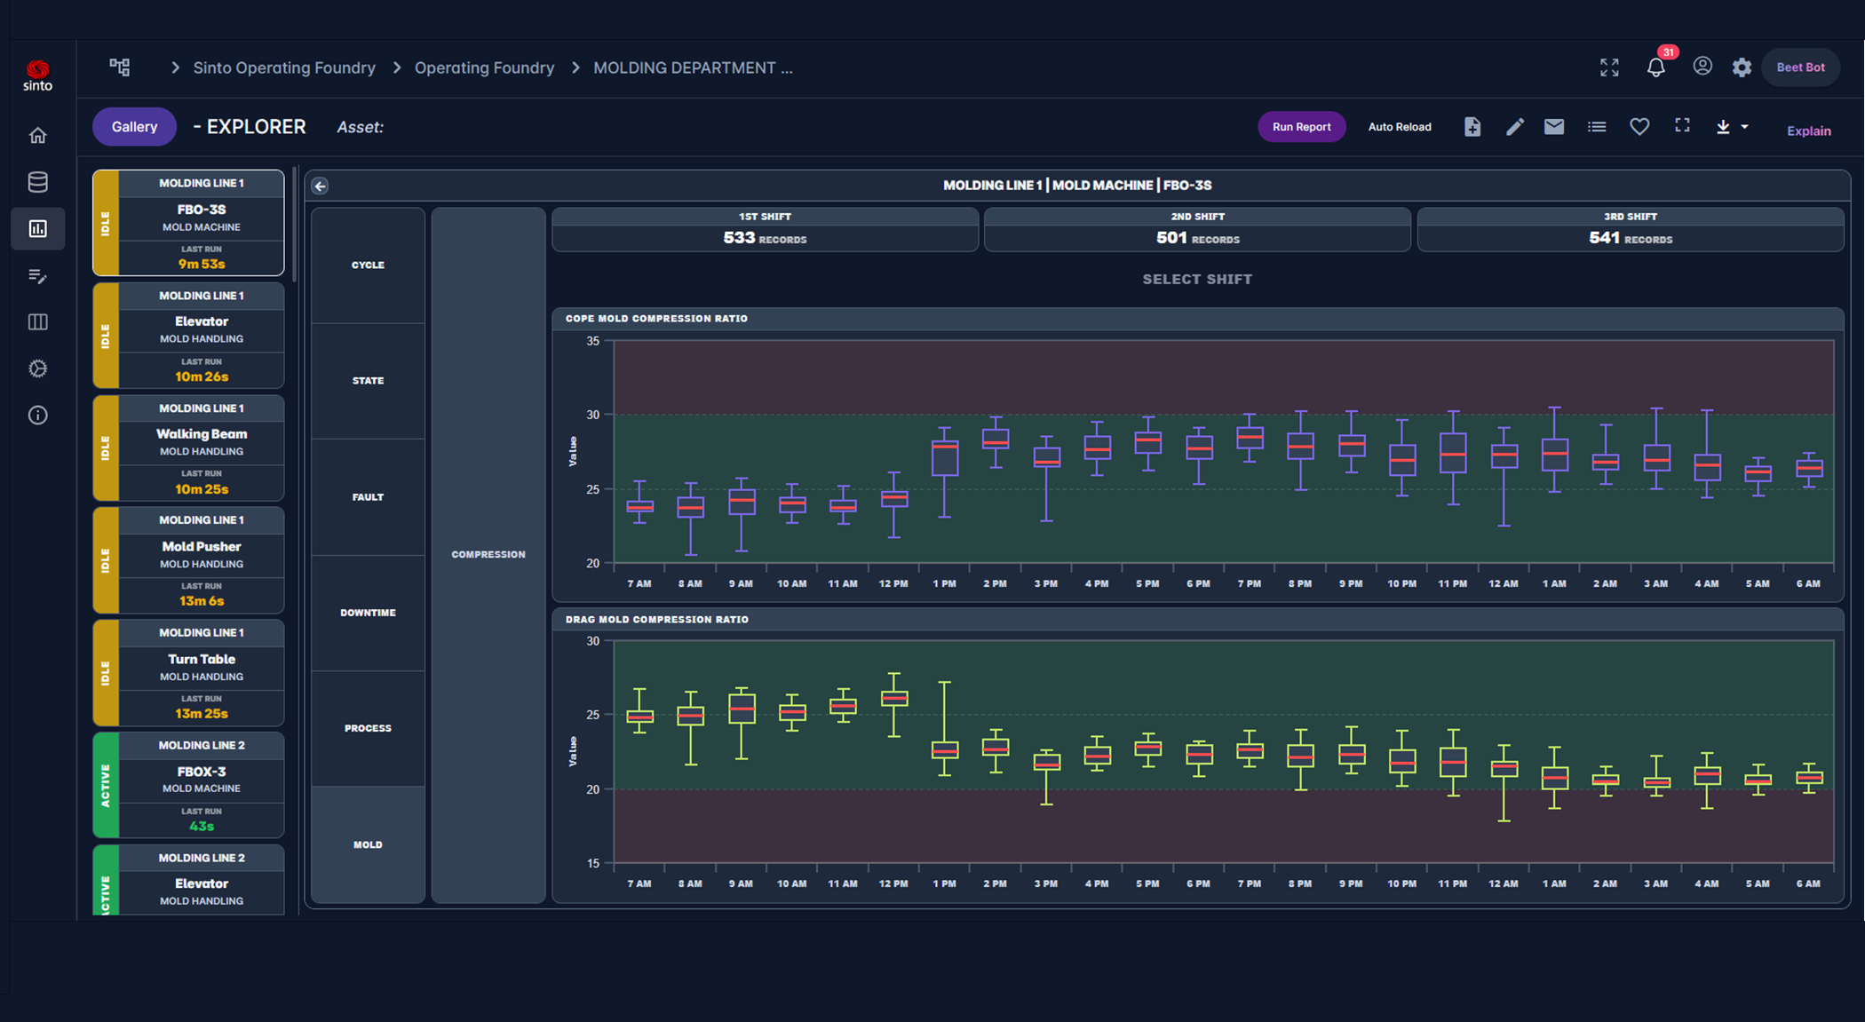The image size is (1865, 1022).
Task: Open the user account icon
Action: pyautogui.click(x=1702, y=67)
